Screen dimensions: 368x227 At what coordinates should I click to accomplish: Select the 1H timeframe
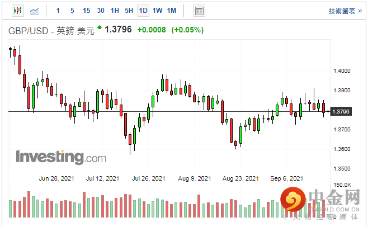pyautogui.click(x=115, y=11)
